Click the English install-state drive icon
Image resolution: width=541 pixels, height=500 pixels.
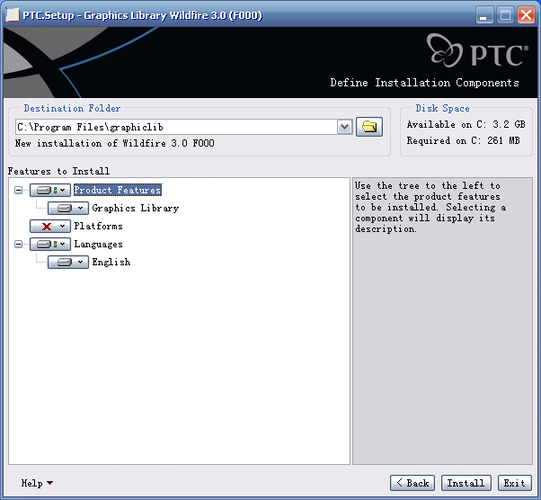pyautogui.click(x=61, y=262)
